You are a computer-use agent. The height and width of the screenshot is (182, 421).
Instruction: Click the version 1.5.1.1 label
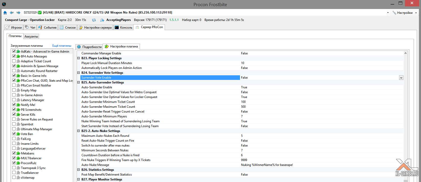[x=174, y=20]
